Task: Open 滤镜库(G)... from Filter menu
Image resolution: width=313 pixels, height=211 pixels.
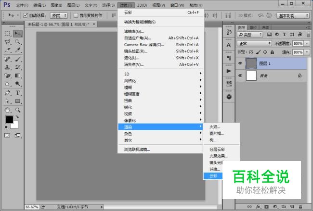Action: (x=161, y=31)
